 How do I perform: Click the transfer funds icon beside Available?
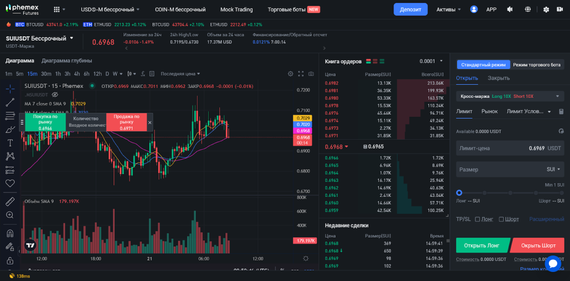tap(561, 131)
